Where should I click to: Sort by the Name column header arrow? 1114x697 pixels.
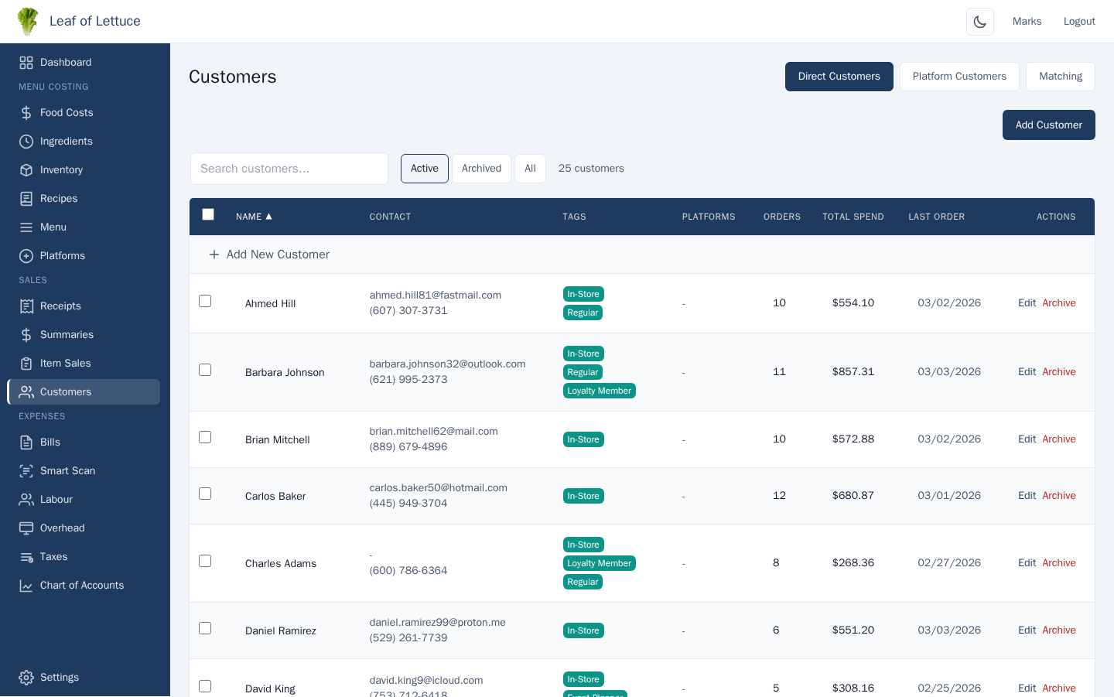coord(268,217)
